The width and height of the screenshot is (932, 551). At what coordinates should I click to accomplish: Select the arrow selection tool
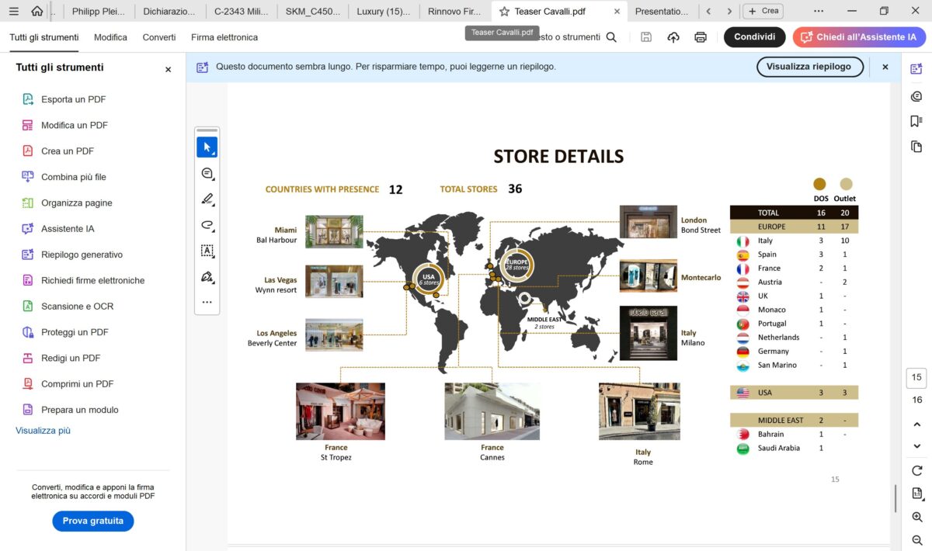[x=207, y=147]
